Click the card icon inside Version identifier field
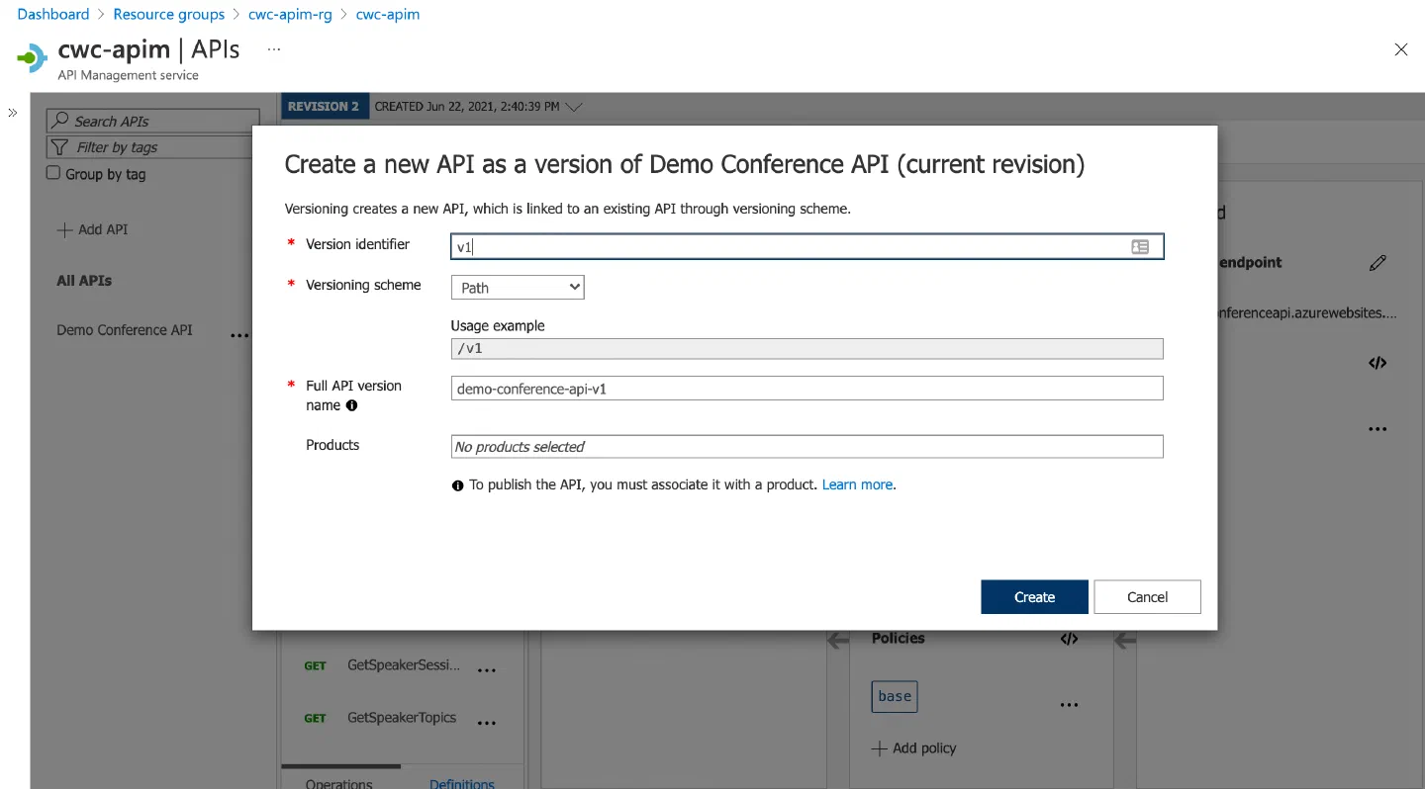Screen dimensions: 1425x789 1140,247
